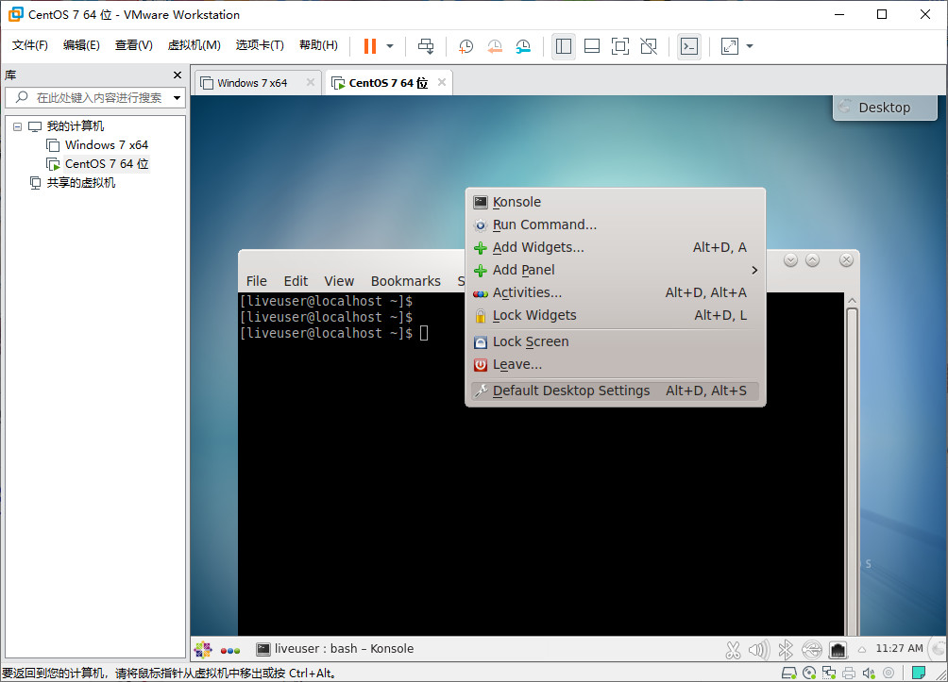Viewport: 948px width, 682px height.
Task: Open the KDE volume mixer icon
Action: [x=759, y=649]
